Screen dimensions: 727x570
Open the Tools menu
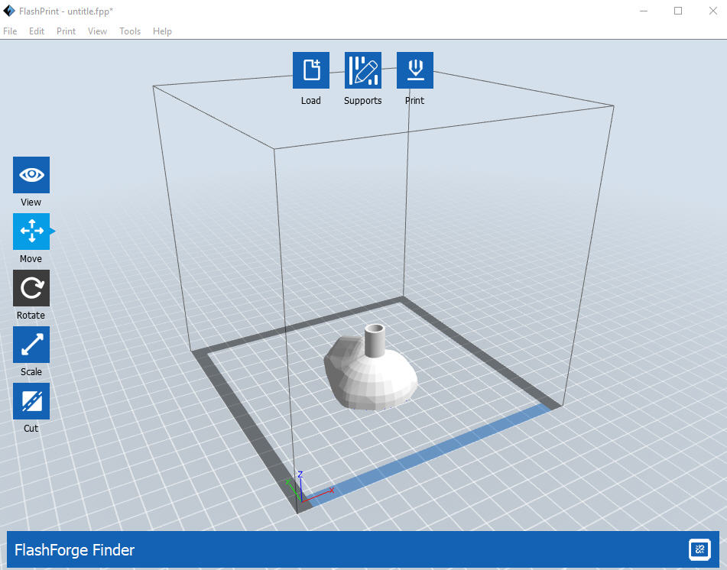point(130,31)
